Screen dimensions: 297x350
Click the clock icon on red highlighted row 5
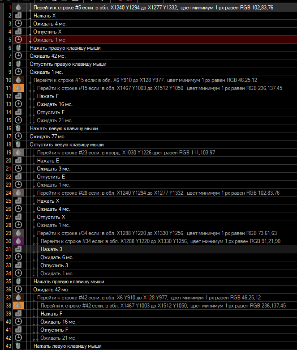click(x=18, y=40)
